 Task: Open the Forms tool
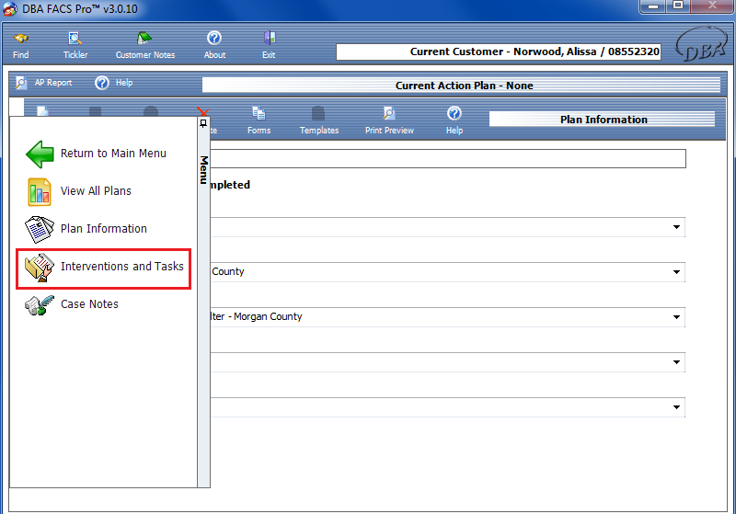coord(259,120)
